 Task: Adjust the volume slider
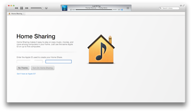coord(37,8)
